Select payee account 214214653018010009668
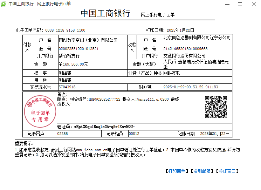The width and height of the screenshot is (261, 190). tap(185, 49)
